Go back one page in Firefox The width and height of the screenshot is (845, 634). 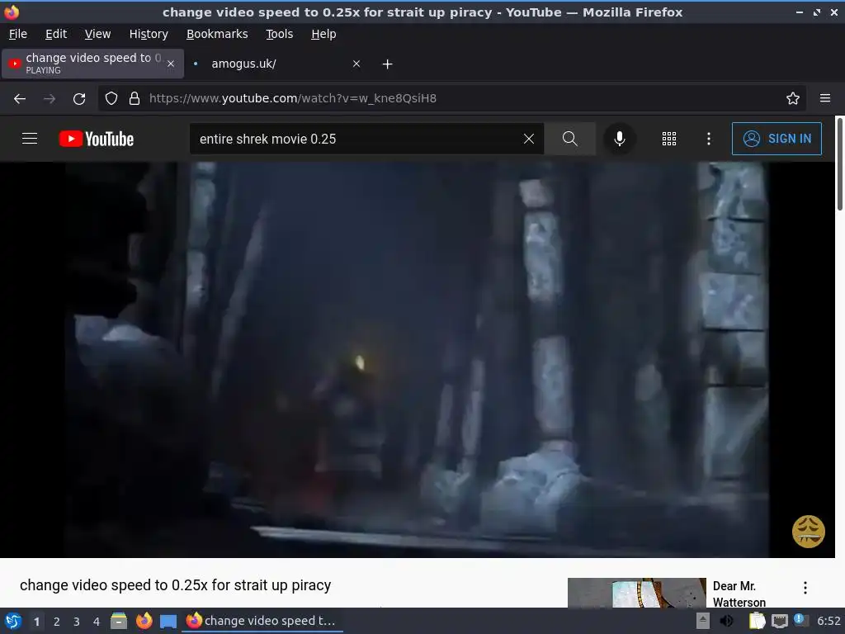(20, 99)
